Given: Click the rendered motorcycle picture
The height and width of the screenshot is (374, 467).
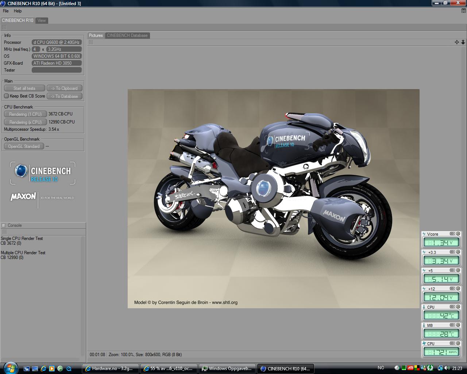Looking at the screenshot, I should click(x=273, y=198).
